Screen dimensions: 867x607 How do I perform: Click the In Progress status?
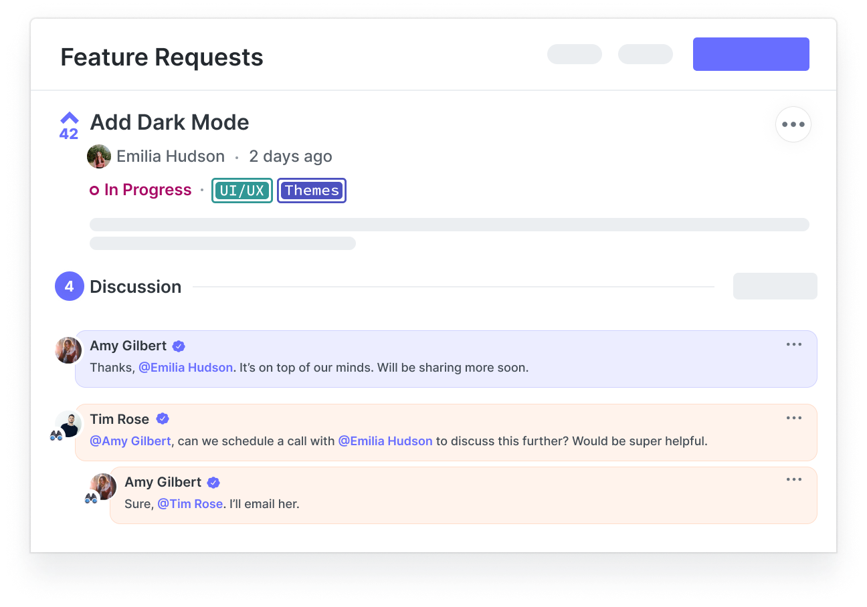[141, 190]
